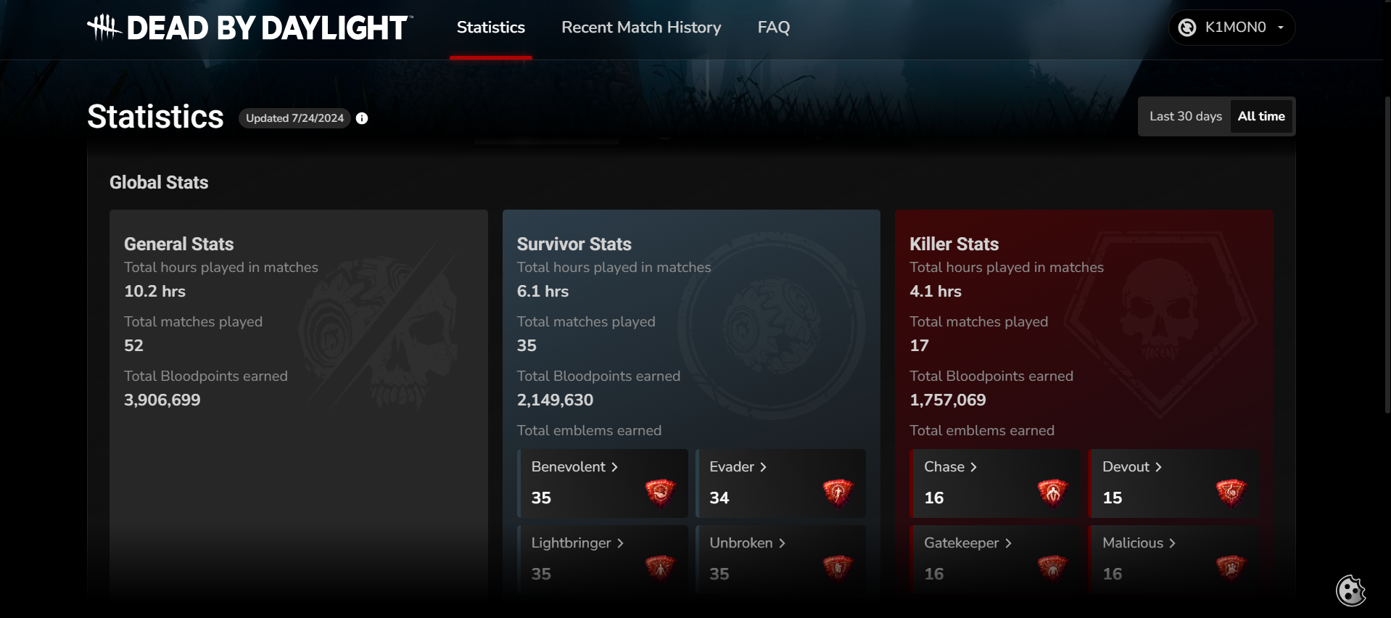Click the Benevolent emblem label
The height and width of the screenshot is (618, 1391).
[x=568, y=467]
